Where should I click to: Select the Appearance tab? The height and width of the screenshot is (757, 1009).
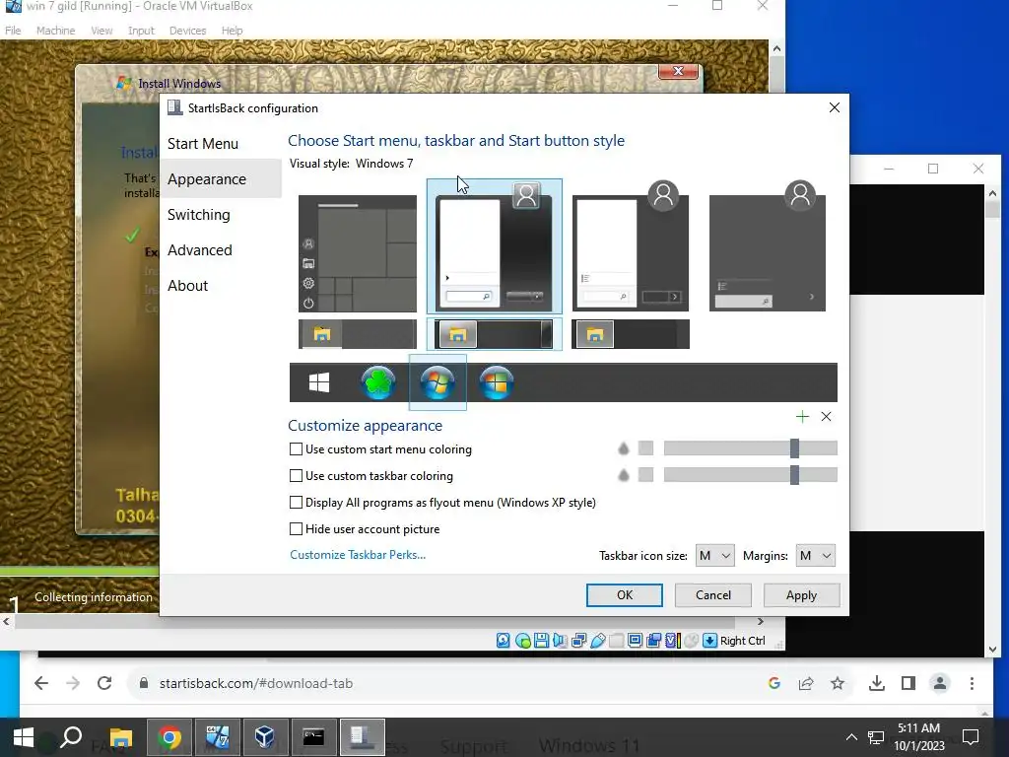(x=221, y=179)
